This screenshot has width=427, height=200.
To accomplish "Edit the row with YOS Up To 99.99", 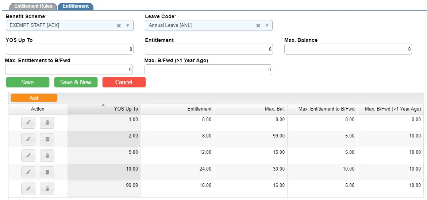I will coord(28,189).
